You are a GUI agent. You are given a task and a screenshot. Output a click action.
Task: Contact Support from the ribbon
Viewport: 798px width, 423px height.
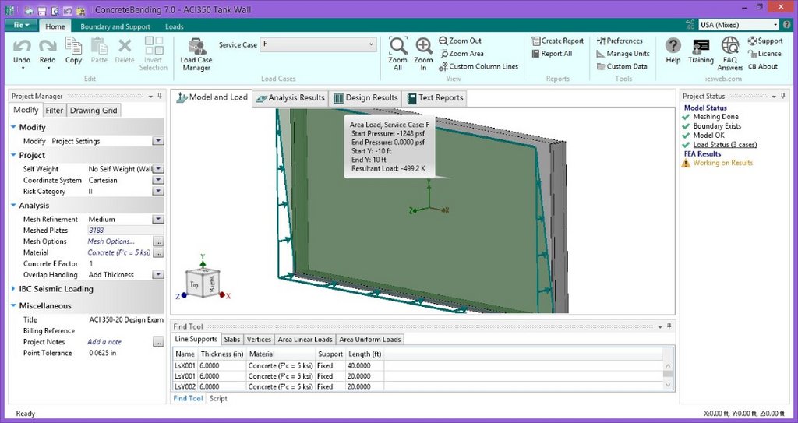(765, 41)
